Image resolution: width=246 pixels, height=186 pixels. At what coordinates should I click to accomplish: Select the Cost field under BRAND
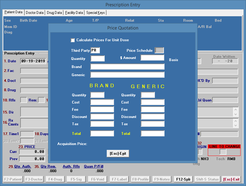tap(102, 102)
